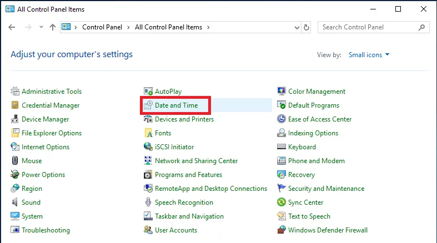Screen dimensions: 437x243
Task: Expand the chevron before the Control Panel breadcrumb
Action: [76, 27]
